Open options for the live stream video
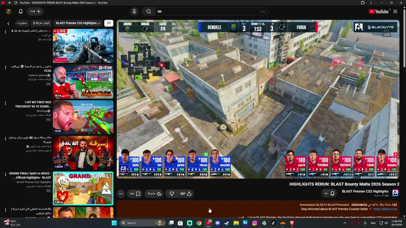The image size is (406, 228). tap(5, 32)
